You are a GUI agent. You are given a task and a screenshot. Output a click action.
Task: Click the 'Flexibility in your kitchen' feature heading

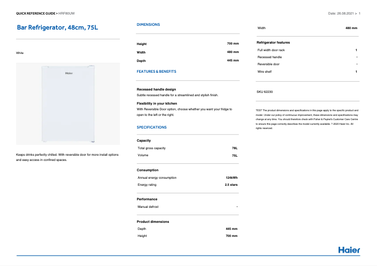[157, 103]
